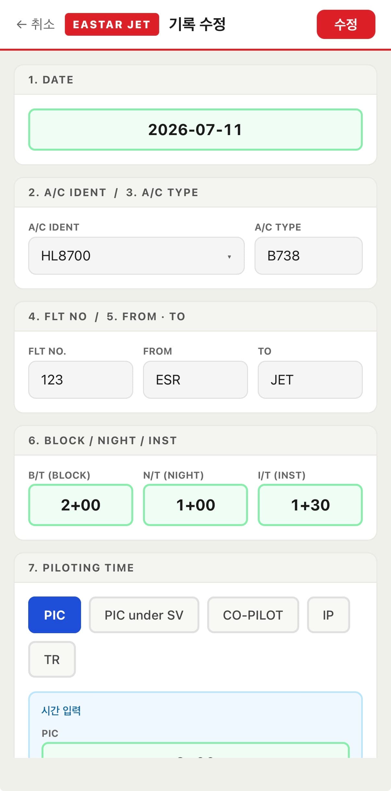The image size is (391, 791).
Task: Edit the A/C TYPE field B738
Action: click(309, 256)
